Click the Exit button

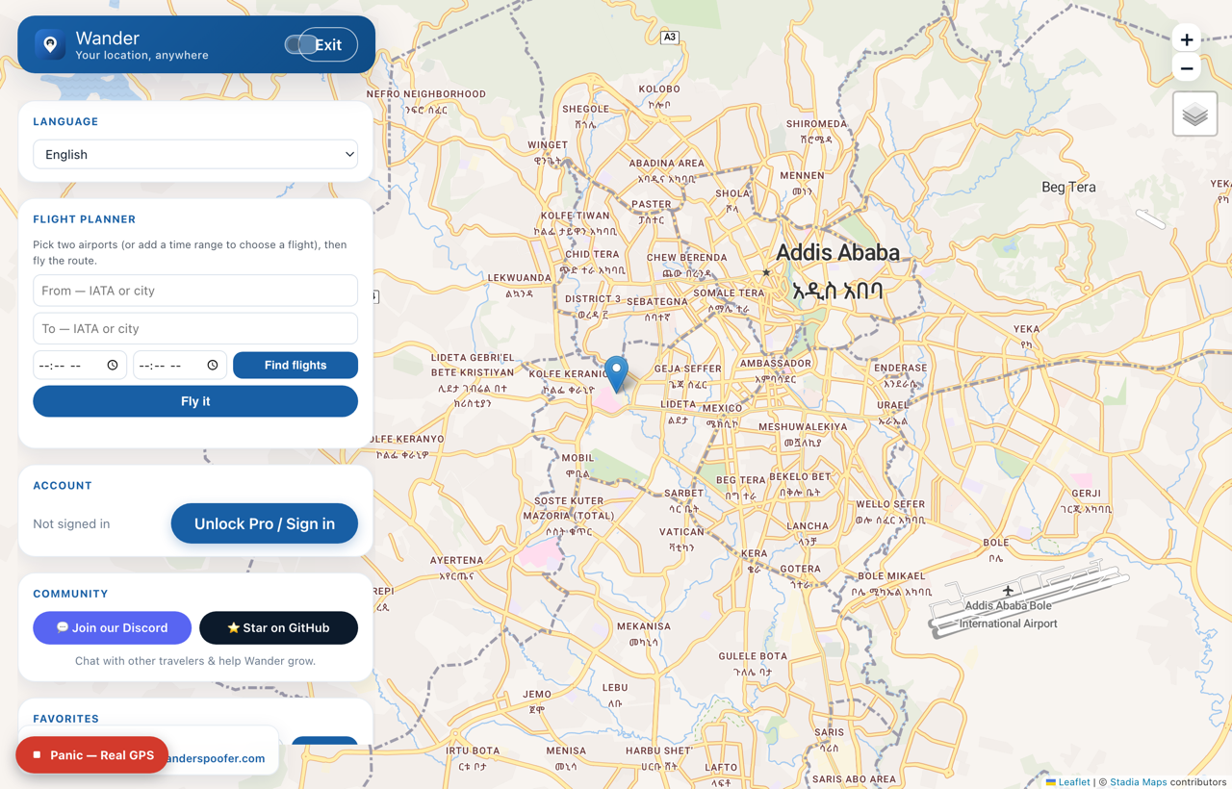(x=328, y=44)
